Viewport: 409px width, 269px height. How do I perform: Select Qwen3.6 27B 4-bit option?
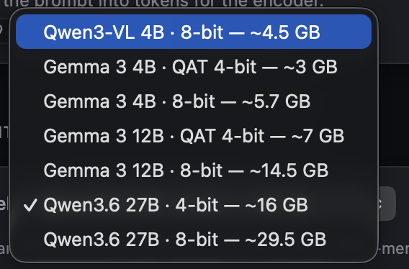194,204
